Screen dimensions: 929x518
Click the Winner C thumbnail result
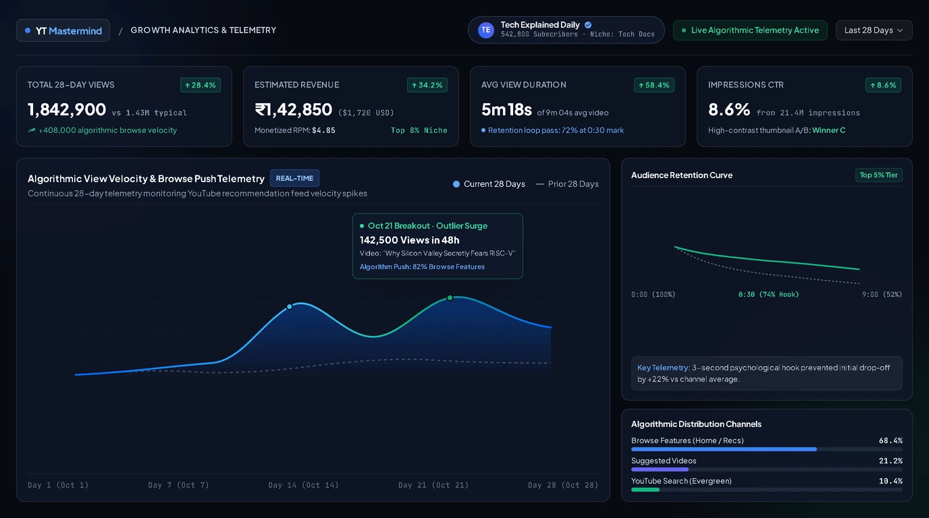coord(829,130)
